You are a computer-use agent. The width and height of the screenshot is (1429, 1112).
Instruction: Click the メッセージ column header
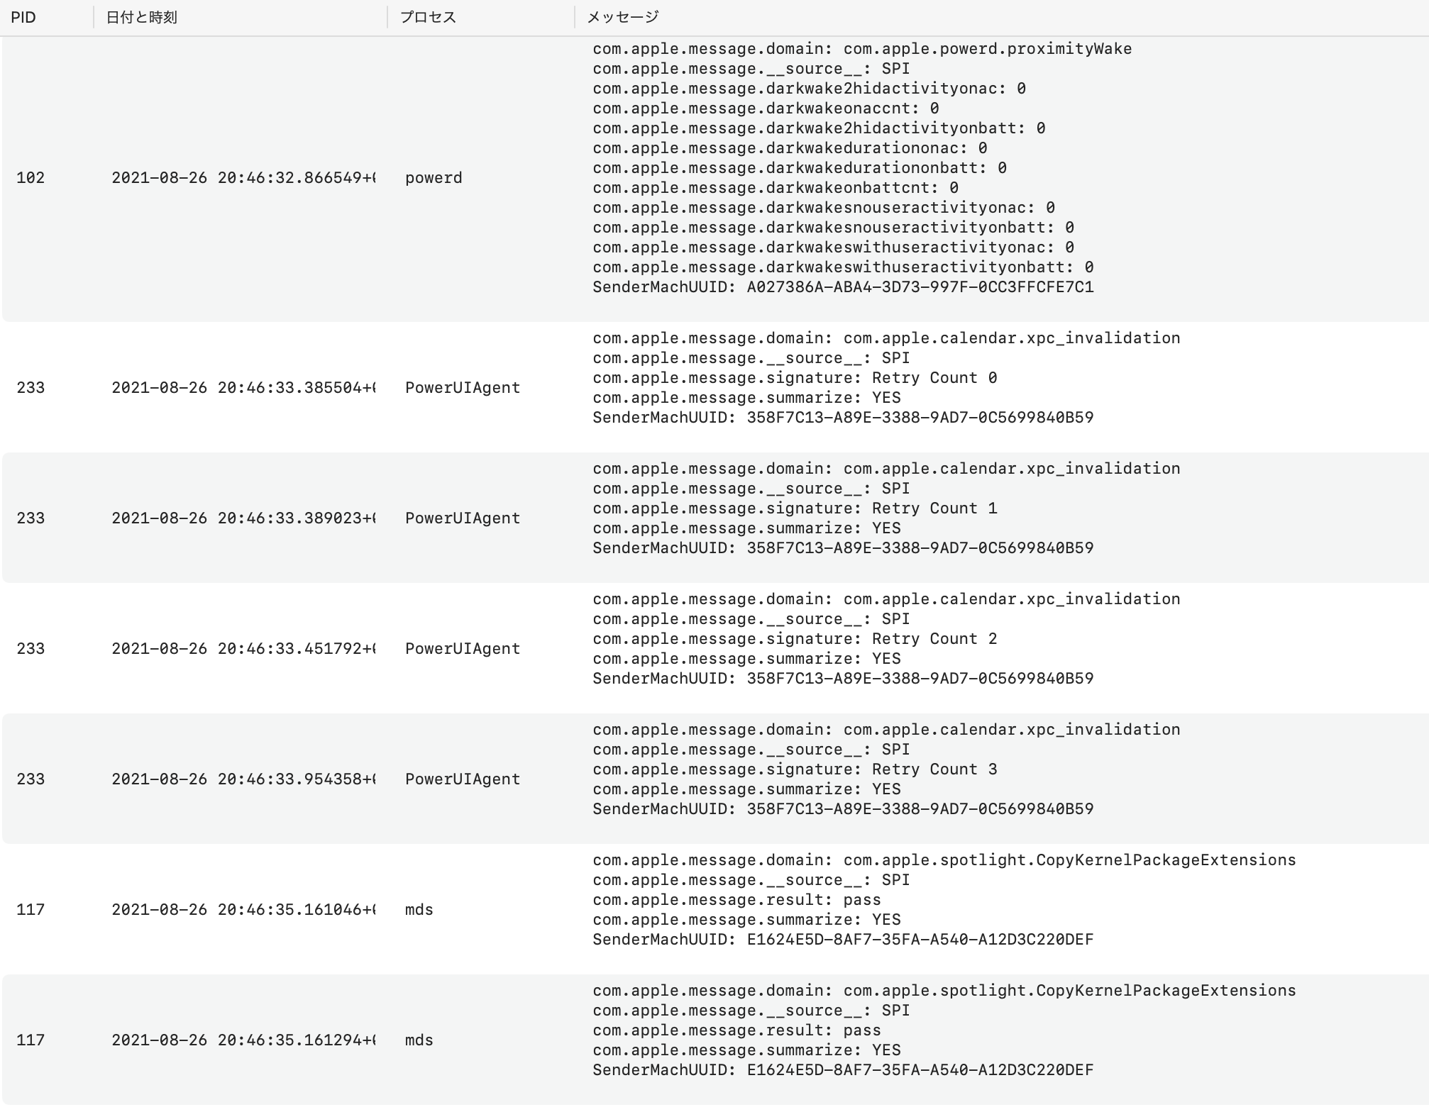coord(622,17)
